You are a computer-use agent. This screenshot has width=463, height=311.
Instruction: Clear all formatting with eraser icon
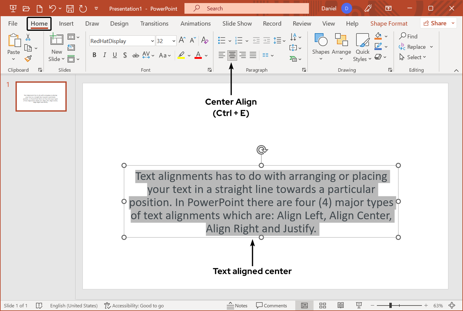(205, 40)
